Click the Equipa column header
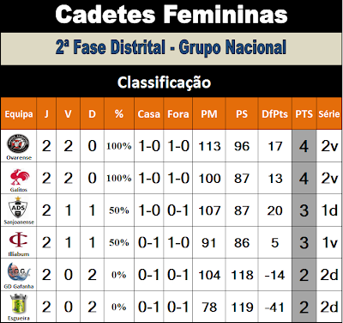 click(x=19, y=114)
